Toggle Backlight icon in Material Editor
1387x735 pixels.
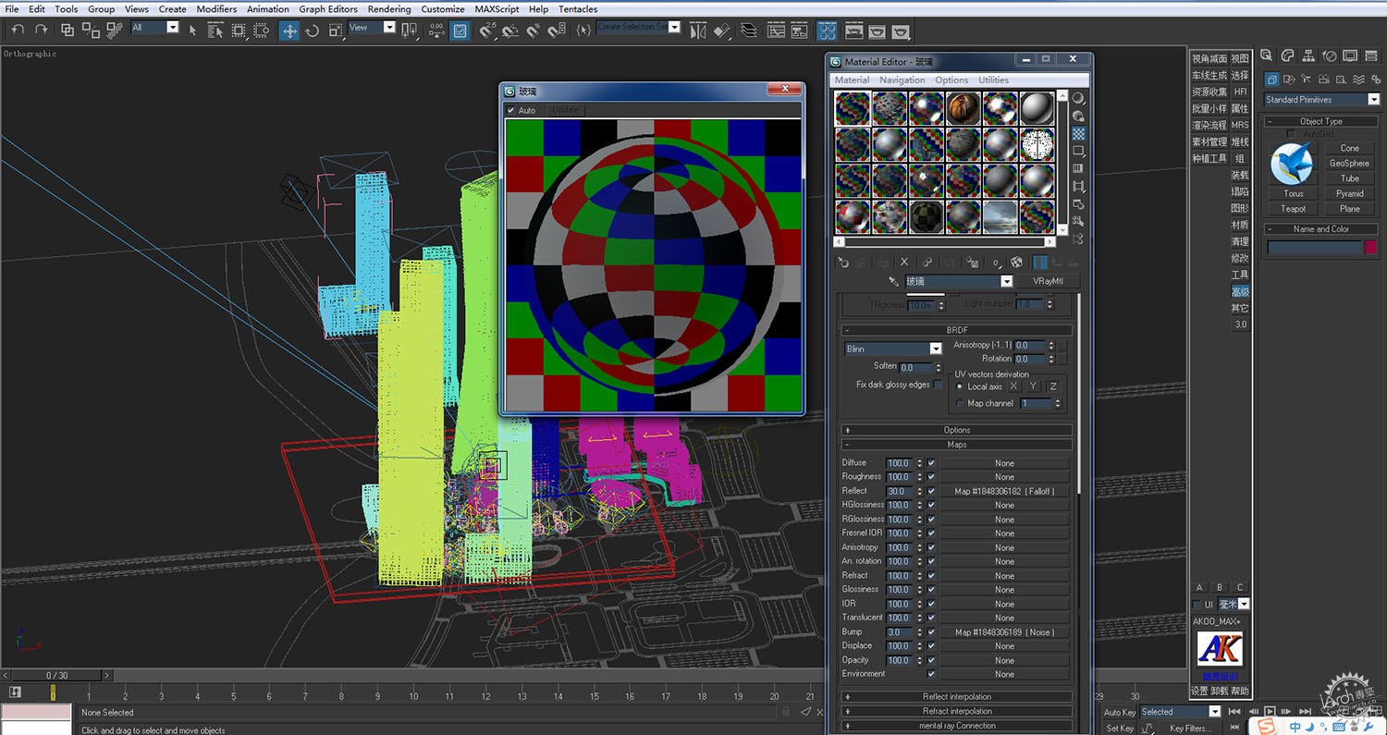[x=1078, y=116]
